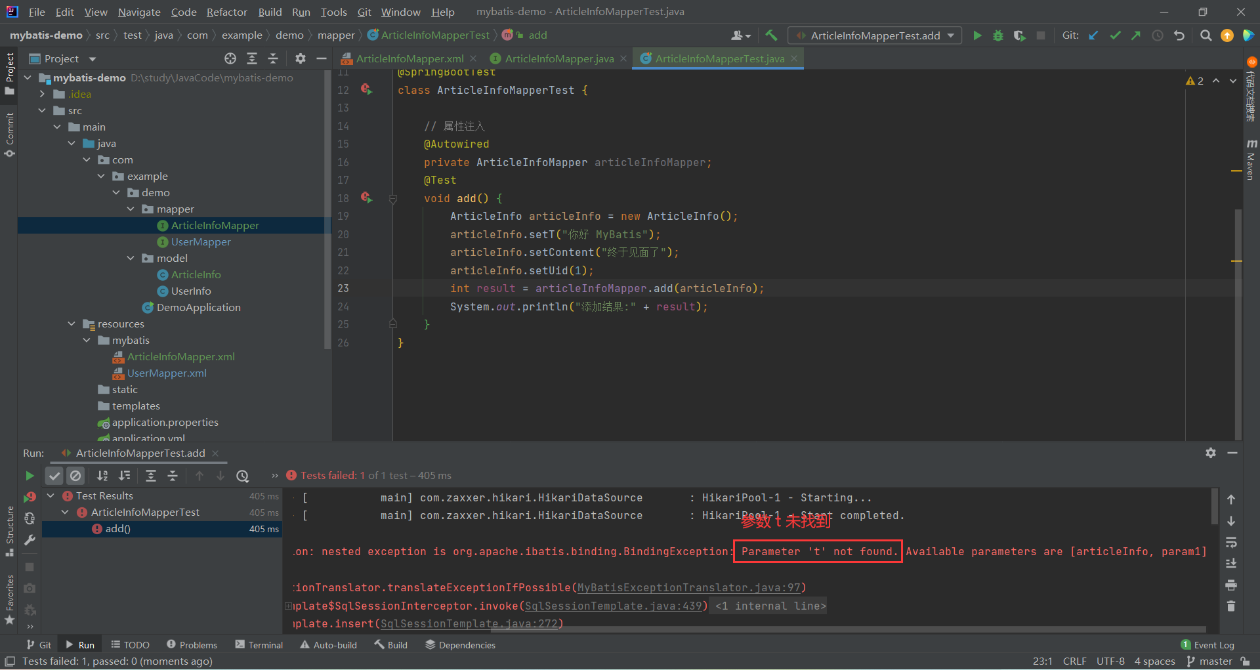
Task: Open SqlSessionTemplate.java:439 stack link
Action: [x=613, y=606]
